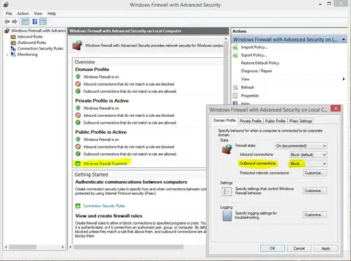The image size is (351, 261).
Task: Click the firewall State icon in dialog
Action: 227,149
